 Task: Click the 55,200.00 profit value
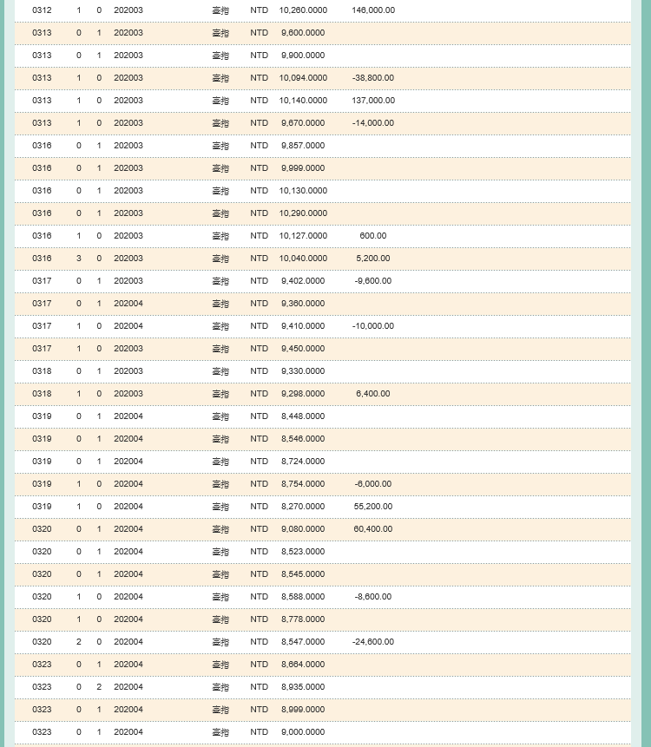pyautogui.click(x=373, y=507)
